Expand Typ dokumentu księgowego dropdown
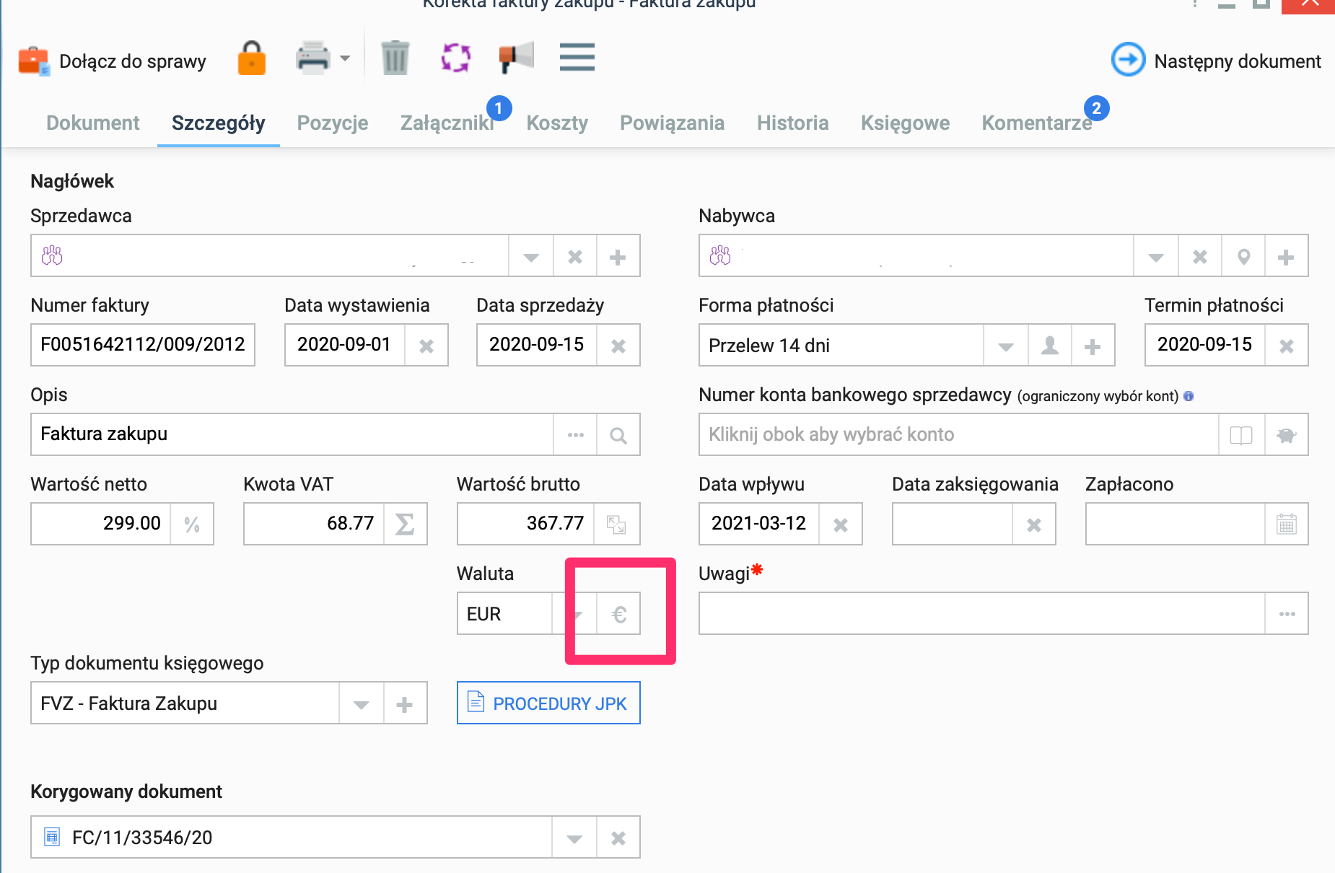The width and height of the screenshot is (1335, 873). (x=362, y=703)
